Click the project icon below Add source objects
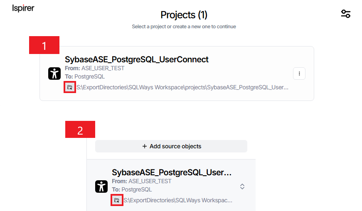Screen dimensions: 362x211 point(101,186)
